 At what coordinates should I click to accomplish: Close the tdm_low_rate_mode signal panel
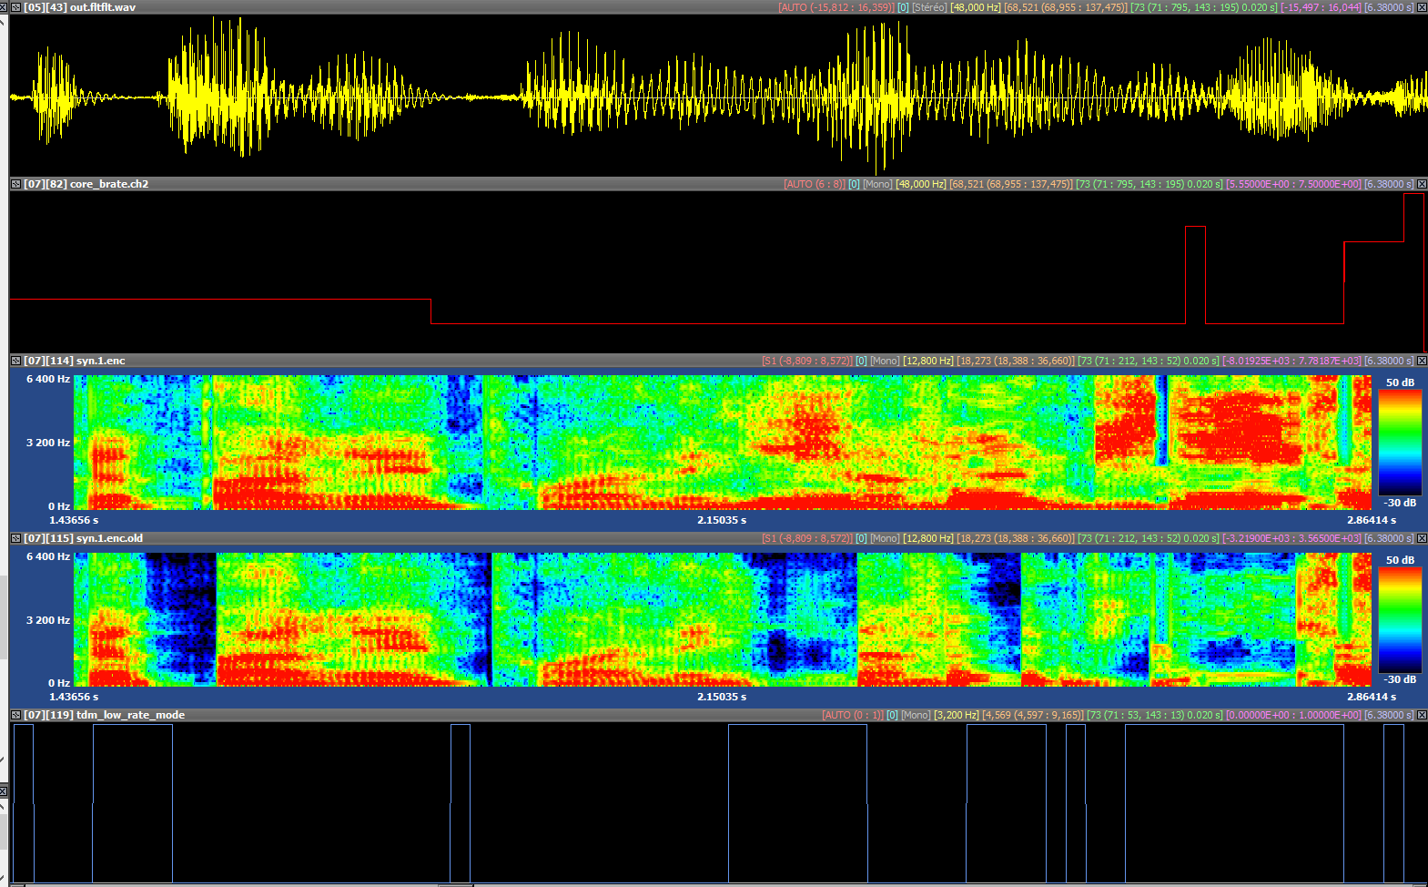1422,715
